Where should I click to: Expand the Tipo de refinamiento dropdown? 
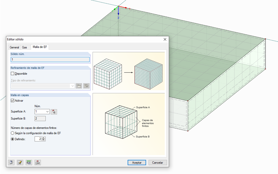point(72,86)
